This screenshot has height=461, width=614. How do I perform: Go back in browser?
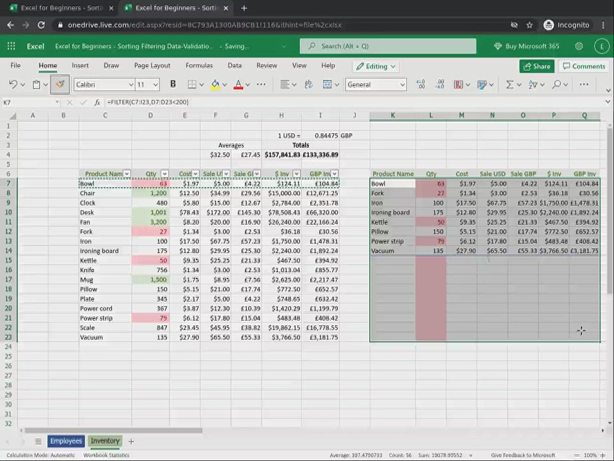point(11,25)
